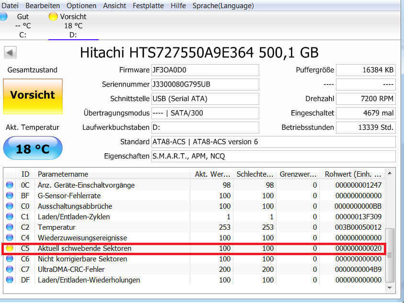Screen dimensions: 404x304
Task: Click the blue status dot for row C0
Action: click(10, 206)
